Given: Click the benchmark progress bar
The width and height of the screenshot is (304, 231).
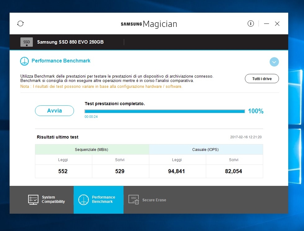Looking at the screenshot, I should [165, 111].
